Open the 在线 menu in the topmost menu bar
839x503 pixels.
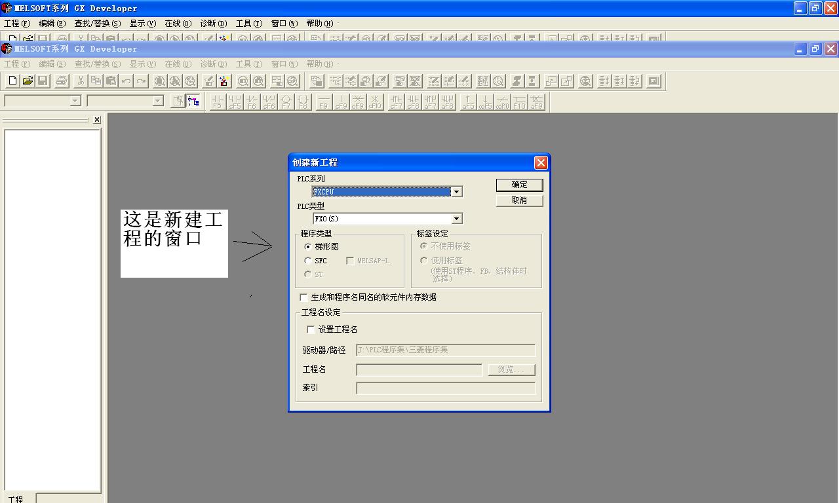coord(178,24)
